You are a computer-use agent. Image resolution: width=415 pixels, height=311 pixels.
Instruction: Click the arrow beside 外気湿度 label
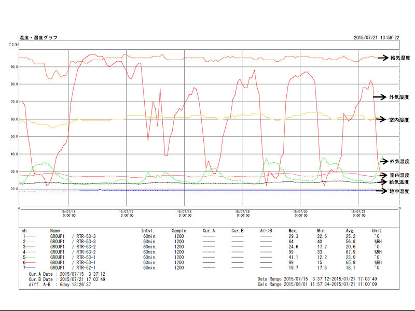380,97
